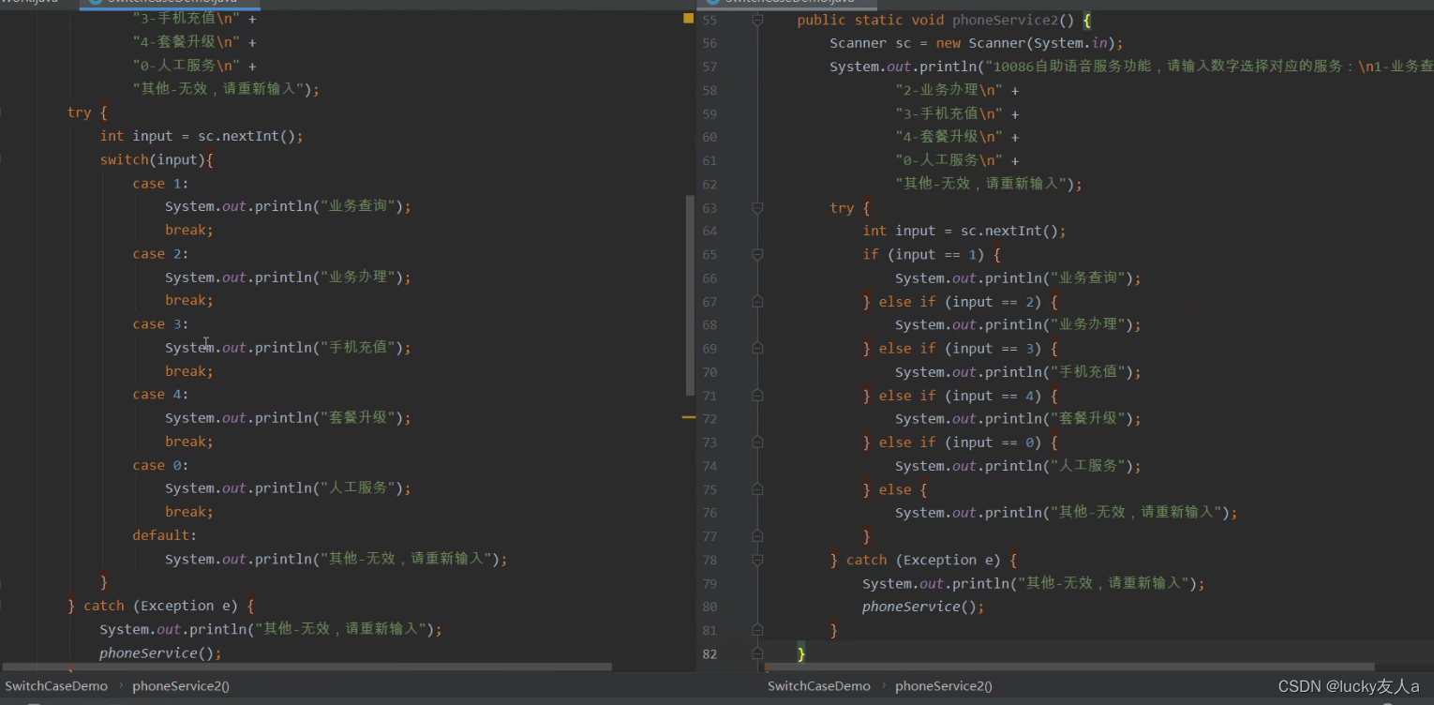Open SwitchCaseDemo breadcrumb in left editor
Viewport: 1434px width, 705px height.
click(56, 686)
